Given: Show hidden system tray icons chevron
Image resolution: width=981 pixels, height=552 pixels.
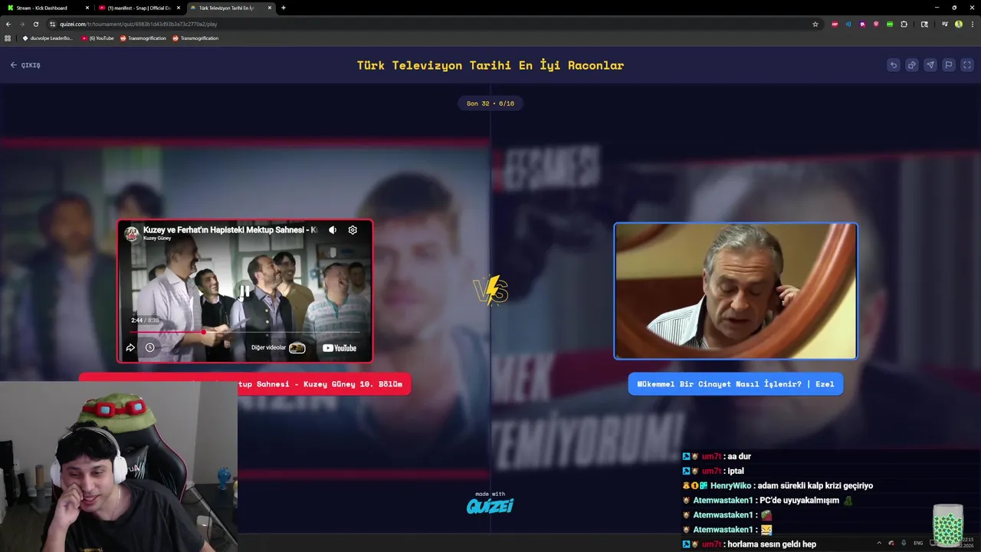Looking at the screenshot, I should click(x=879, y=543).
